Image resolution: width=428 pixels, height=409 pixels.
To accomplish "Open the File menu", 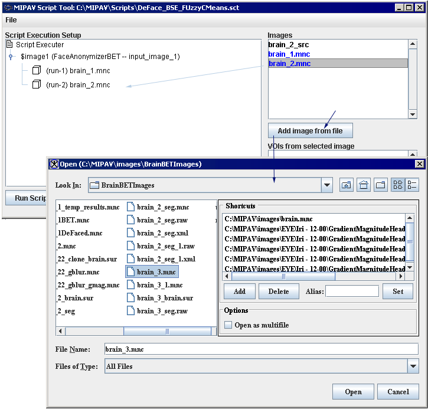I will [x=11, y=20].
